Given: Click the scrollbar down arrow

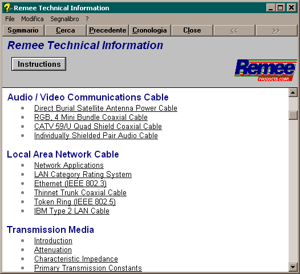Looking at the screenshot, I should click(293, 267).
